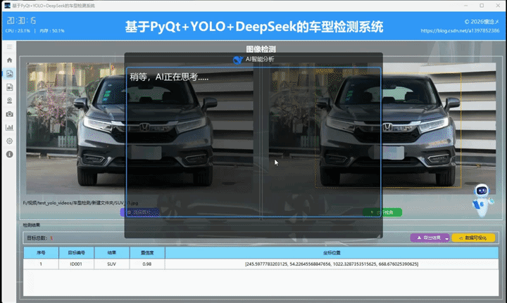The image size is (507, 303).
Task: Click the purple select image button
Action: click(139, 212)
